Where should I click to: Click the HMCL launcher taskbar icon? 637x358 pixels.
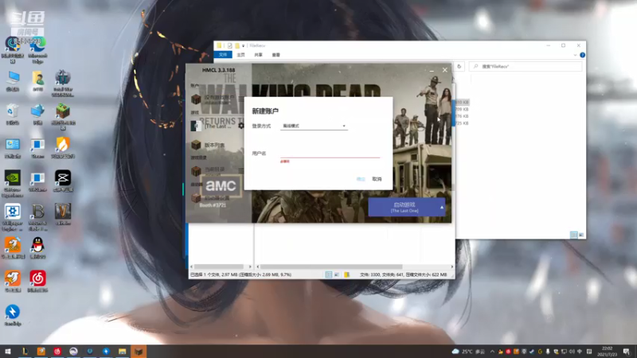pos(139,352)
